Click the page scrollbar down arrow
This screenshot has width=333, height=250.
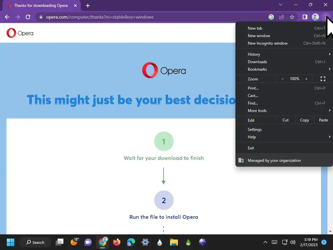click(330, 231)
